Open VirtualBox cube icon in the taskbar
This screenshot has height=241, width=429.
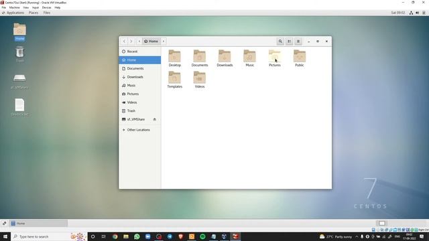click(x=225, y=236)
